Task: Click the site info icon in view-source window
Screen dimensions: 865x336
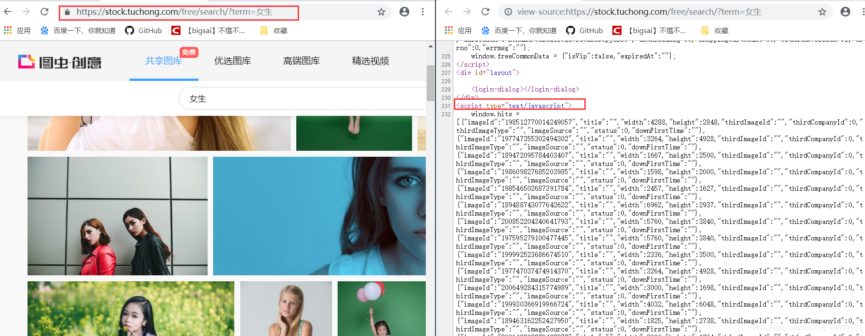Action: [508, 12]
